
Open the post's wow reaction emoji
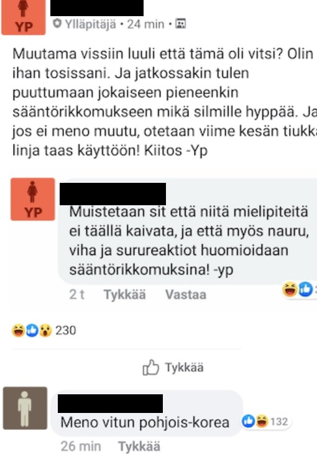click(45, 330)
